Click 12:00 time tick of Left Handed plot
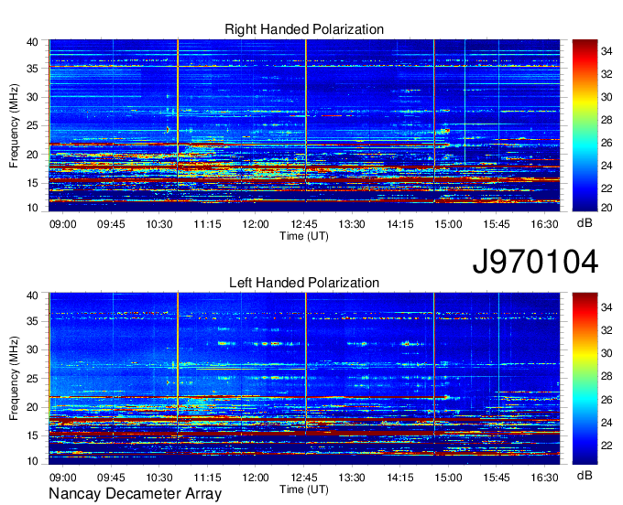The height and width of the screenshot is (505, 623). pos(256,478)
